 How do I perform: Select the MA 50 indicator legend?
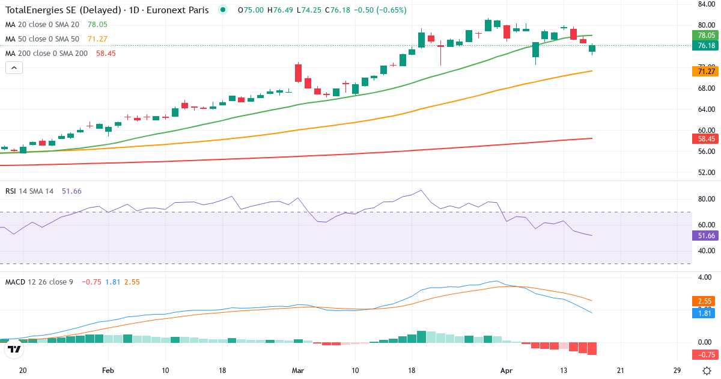point(42,39)
